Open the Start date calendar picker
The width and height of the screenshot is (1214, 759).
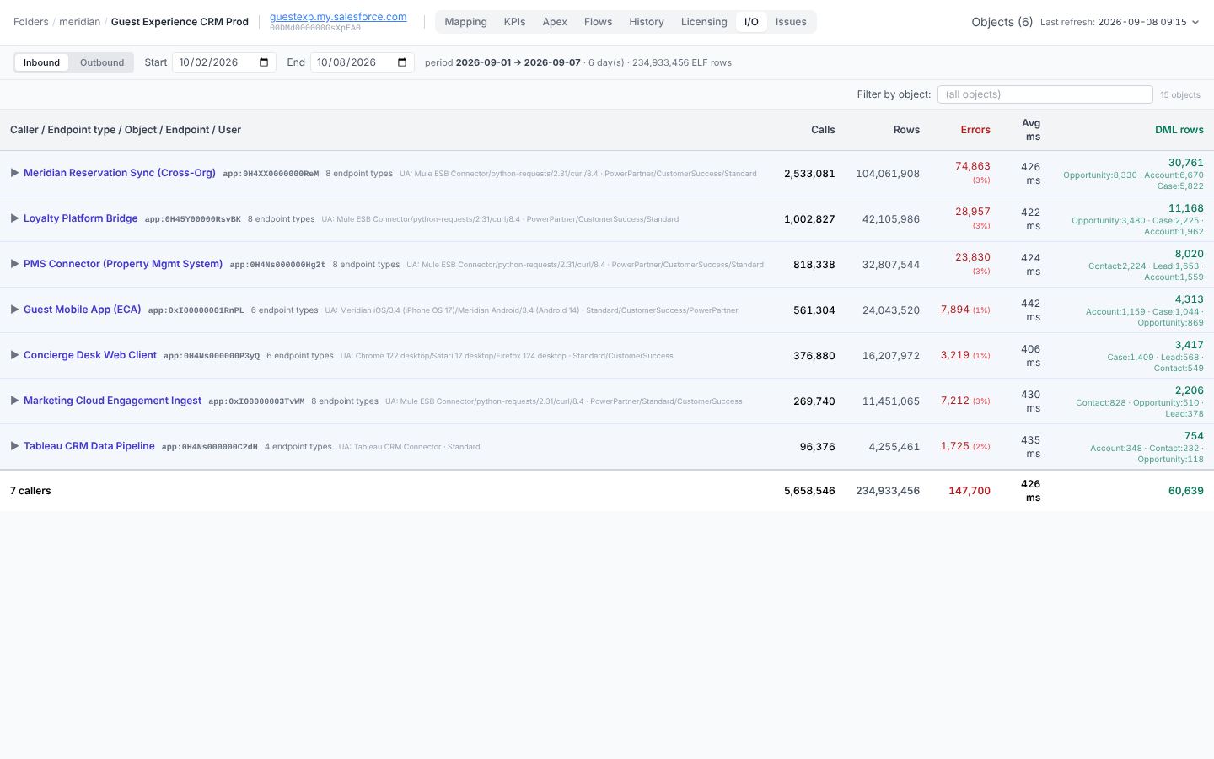click(264, 62)
